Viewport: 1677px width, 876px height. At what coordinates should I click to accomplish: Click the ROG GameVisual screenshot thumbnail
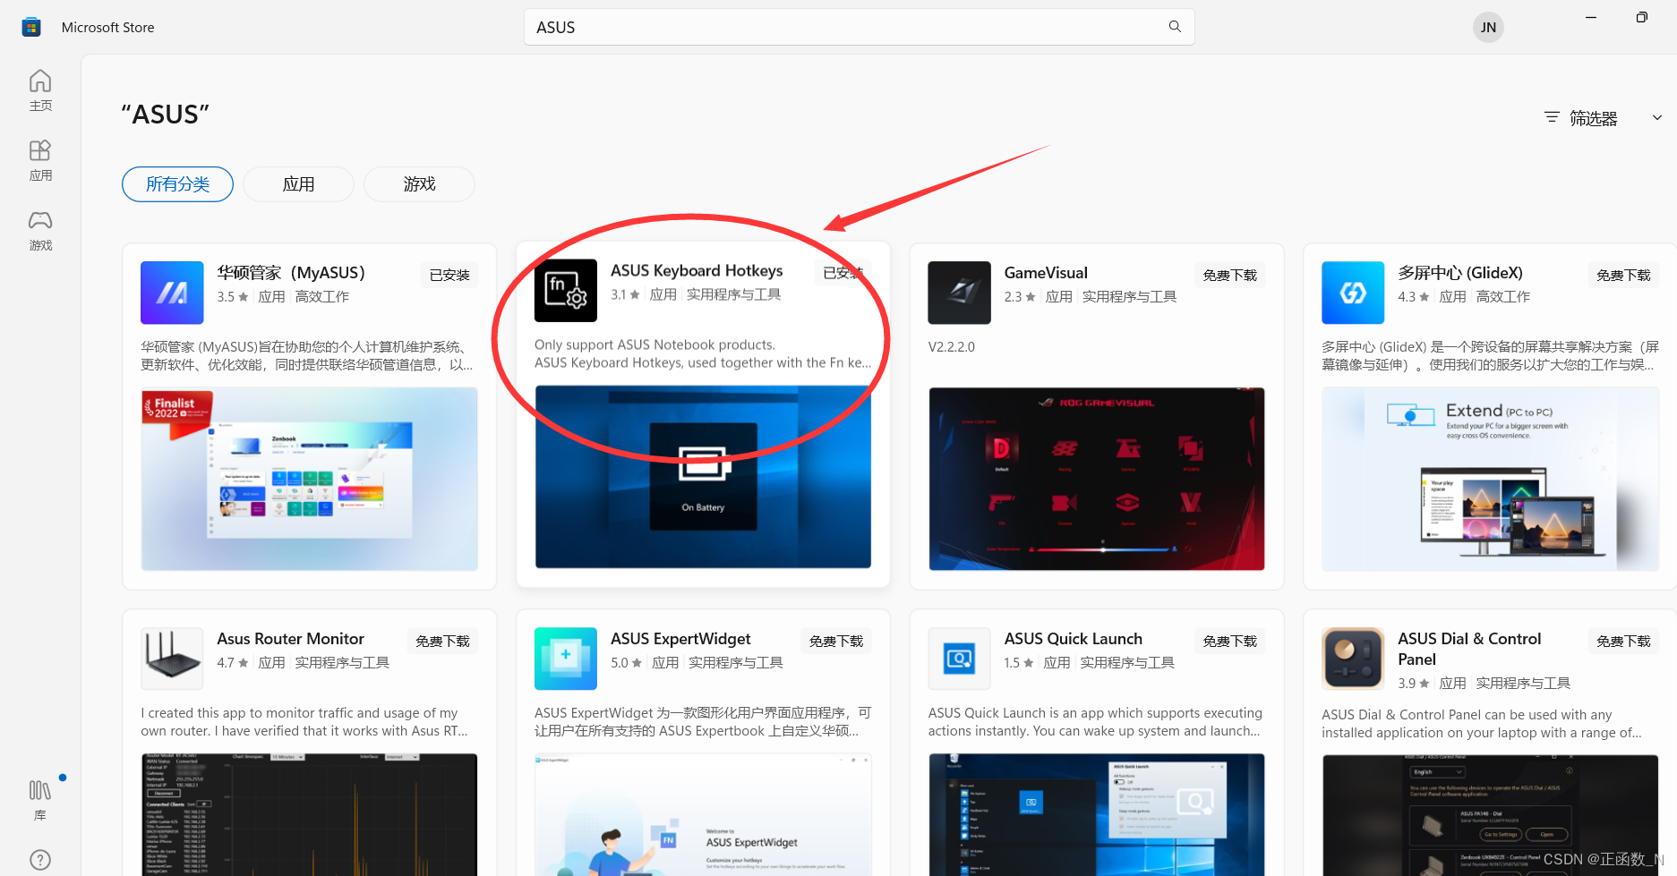(1097, 480)
